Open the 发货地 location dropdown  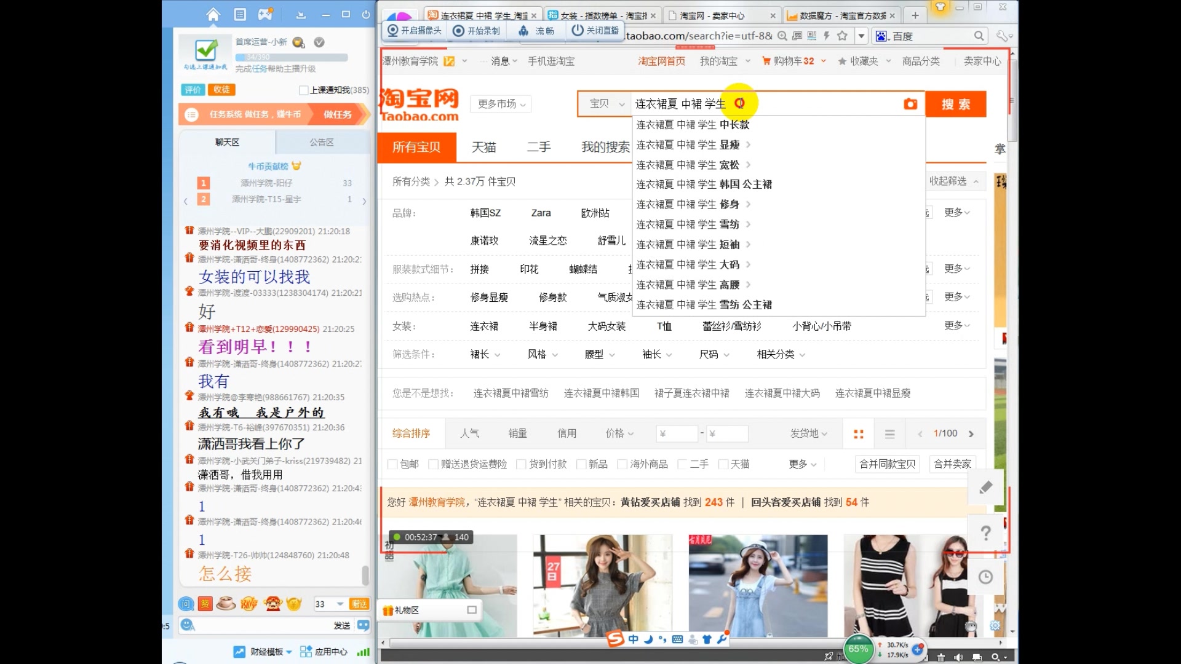click(x=808, y=433)
